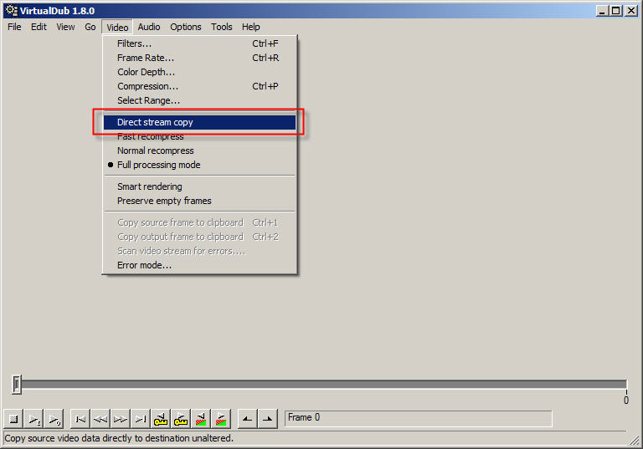The height and width of the screenshot is (449, 643).
Task: Set the selection end mark-out
Action: [267, 419]
